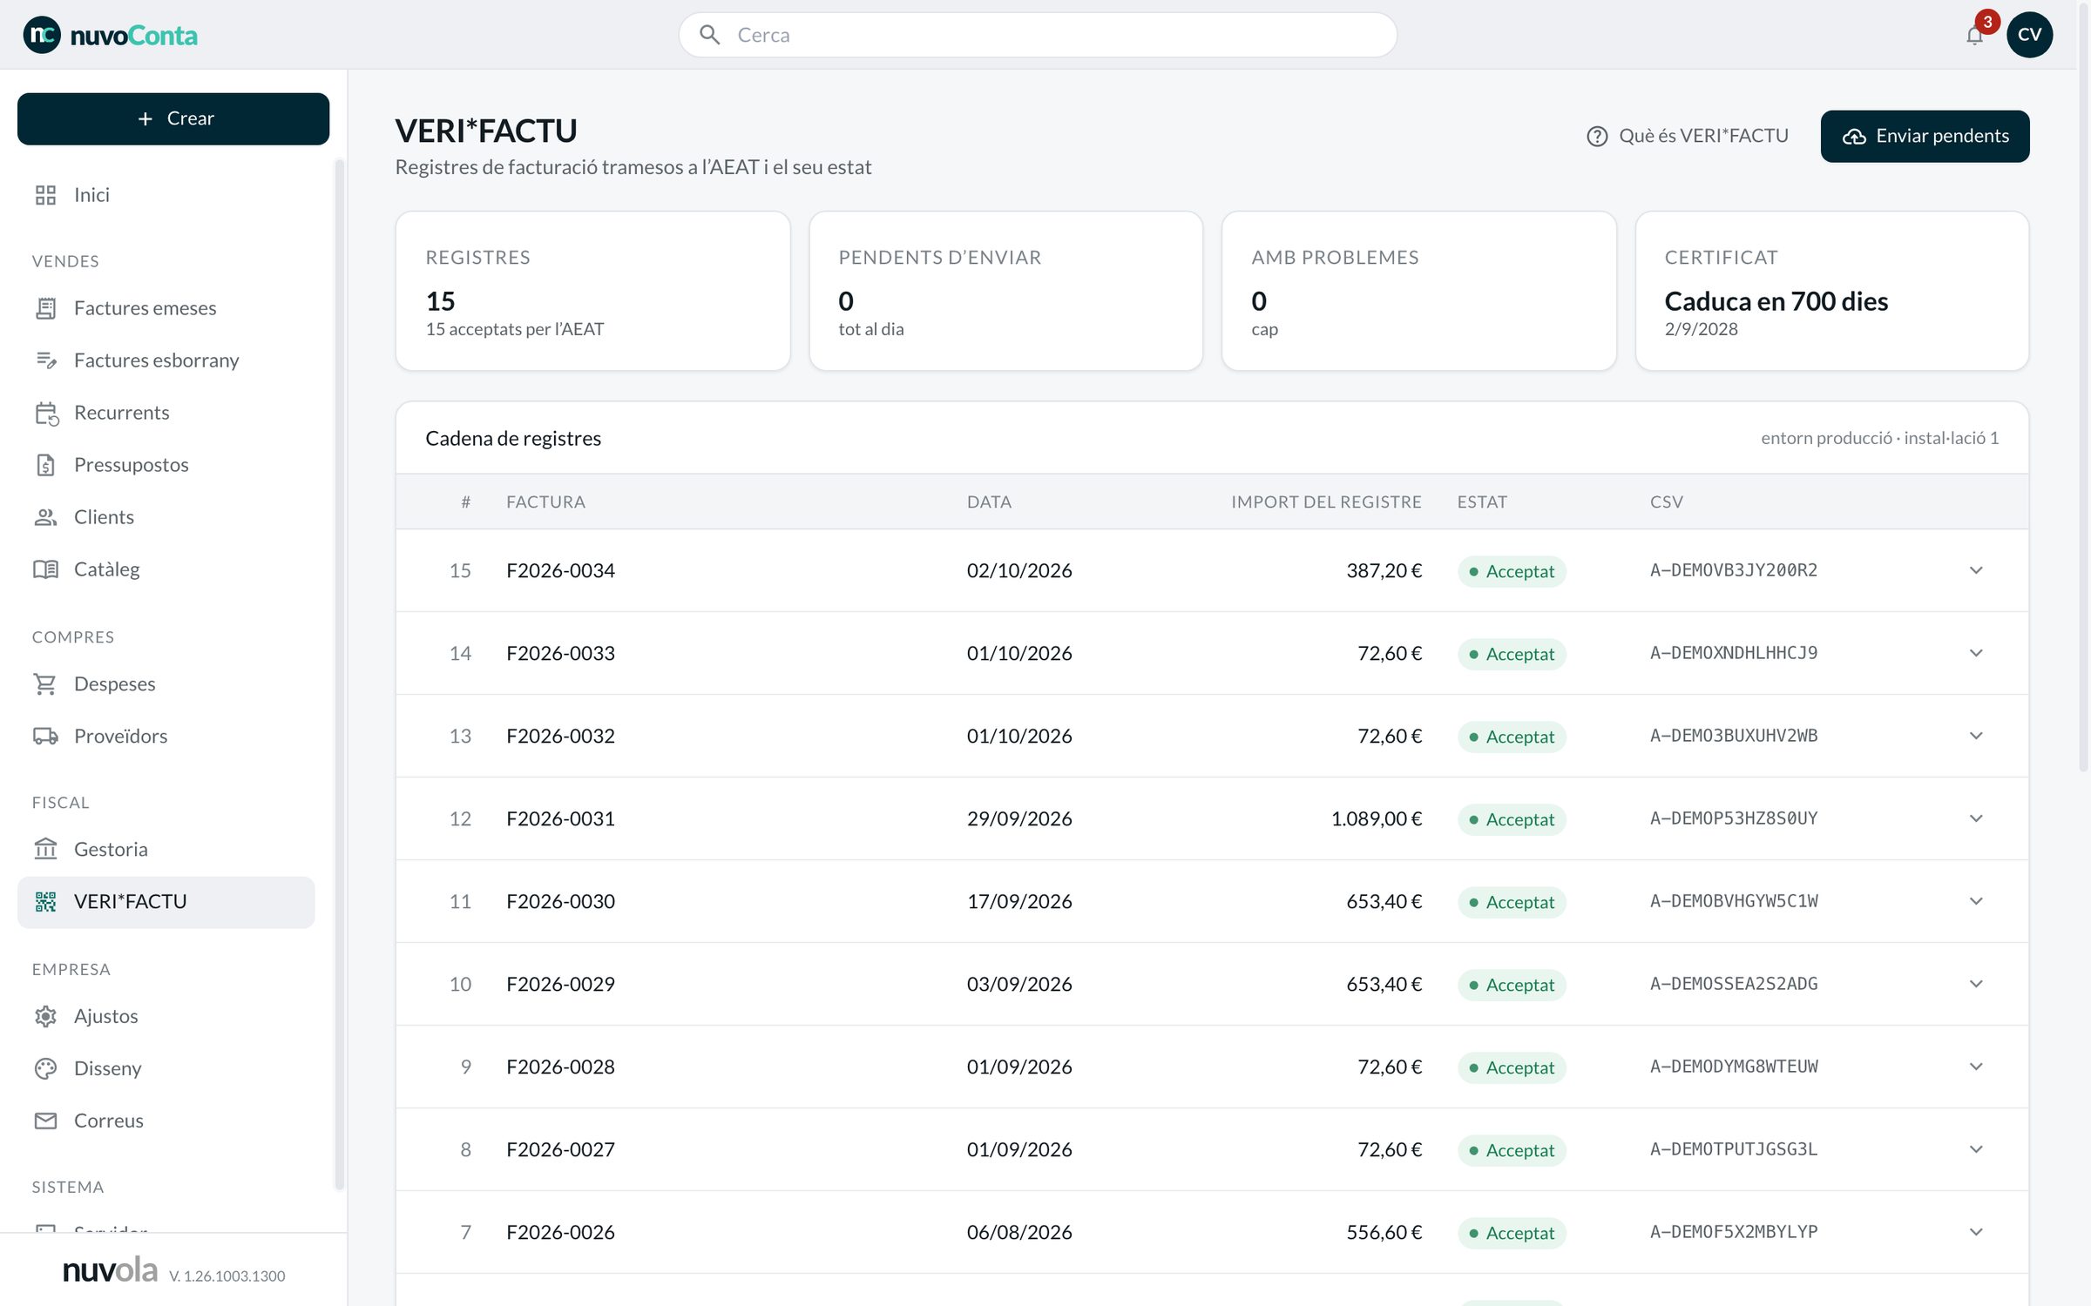Image resolution: width=2091 pixels, height=1306 pixels.
Task: Open Pressupostos in the sidebar
Action: (166, 465)
